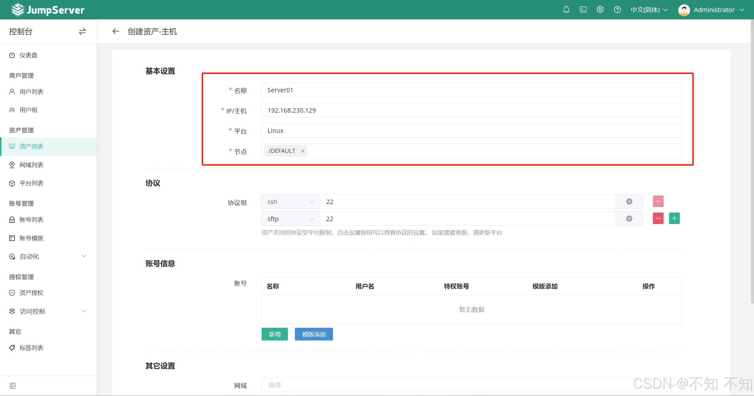Screen dimensions: 754x396
Task: Click the 新增 account button
Action: click(x=274, y=334)
